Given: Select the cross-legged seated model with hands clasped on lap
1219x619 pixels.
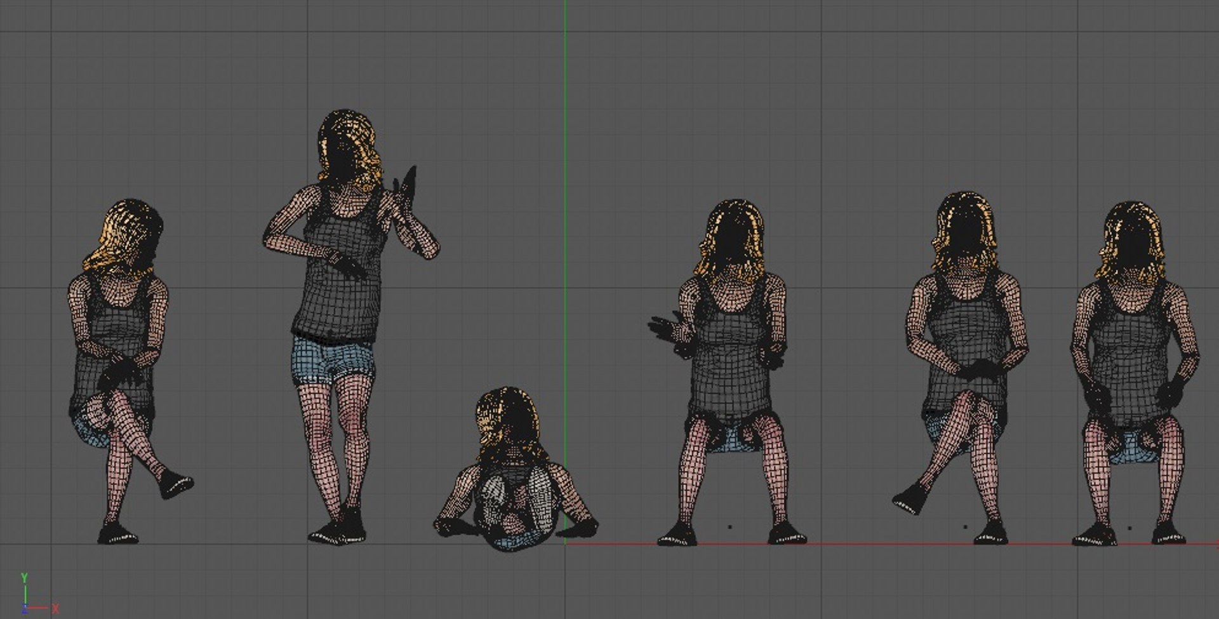Looking at the screenshot, I should [962, 368].
